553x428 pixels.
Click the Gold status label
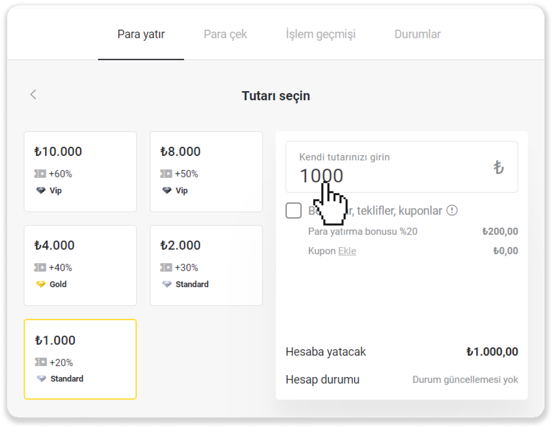(x=58, y=284)
